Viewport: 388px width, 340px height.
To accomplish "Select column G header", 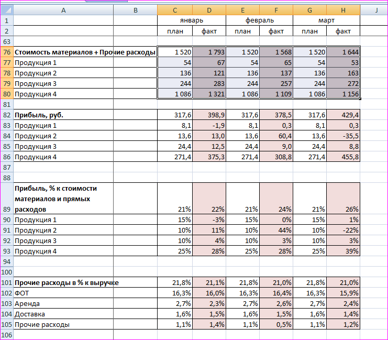I will pyautogui.click(x=309, y=10).
